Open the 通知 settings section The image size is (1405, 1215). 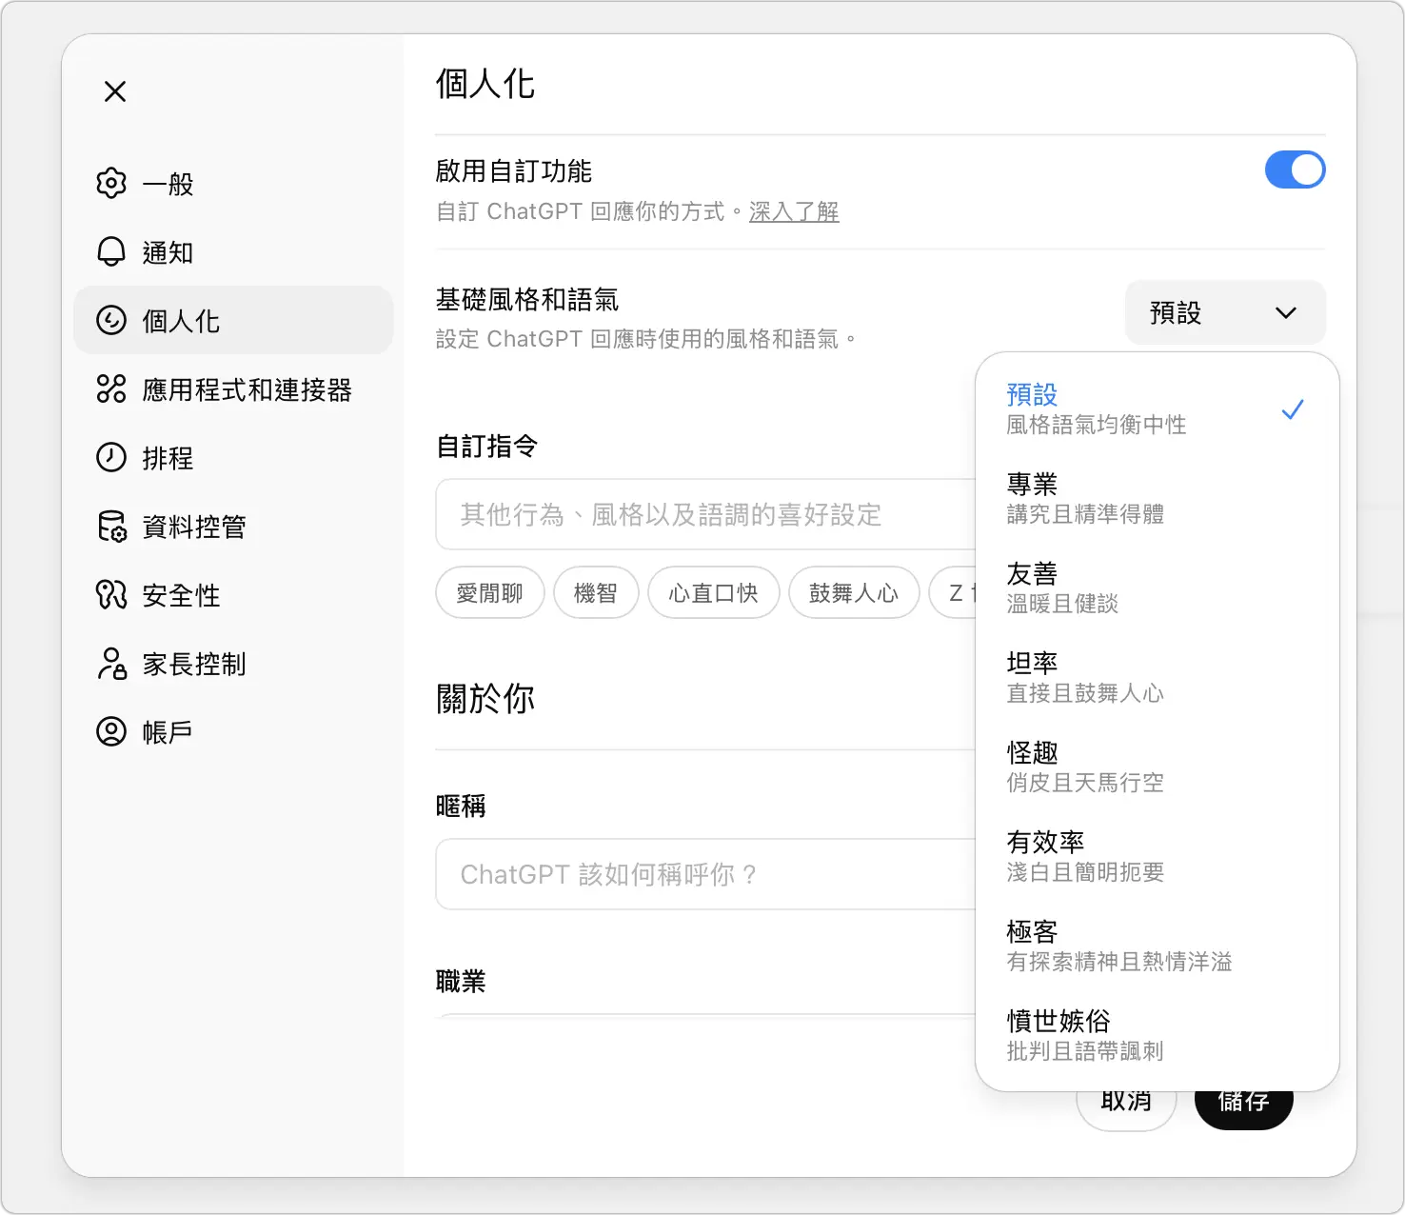233,251
